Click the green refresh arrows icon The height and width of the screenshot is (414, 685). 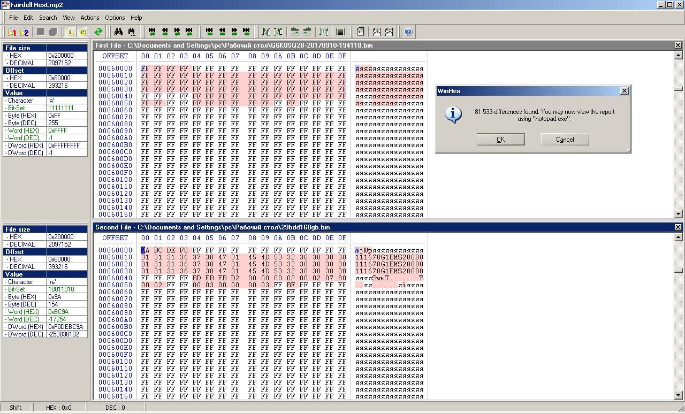pyautogui.click(x=98, y=32)
